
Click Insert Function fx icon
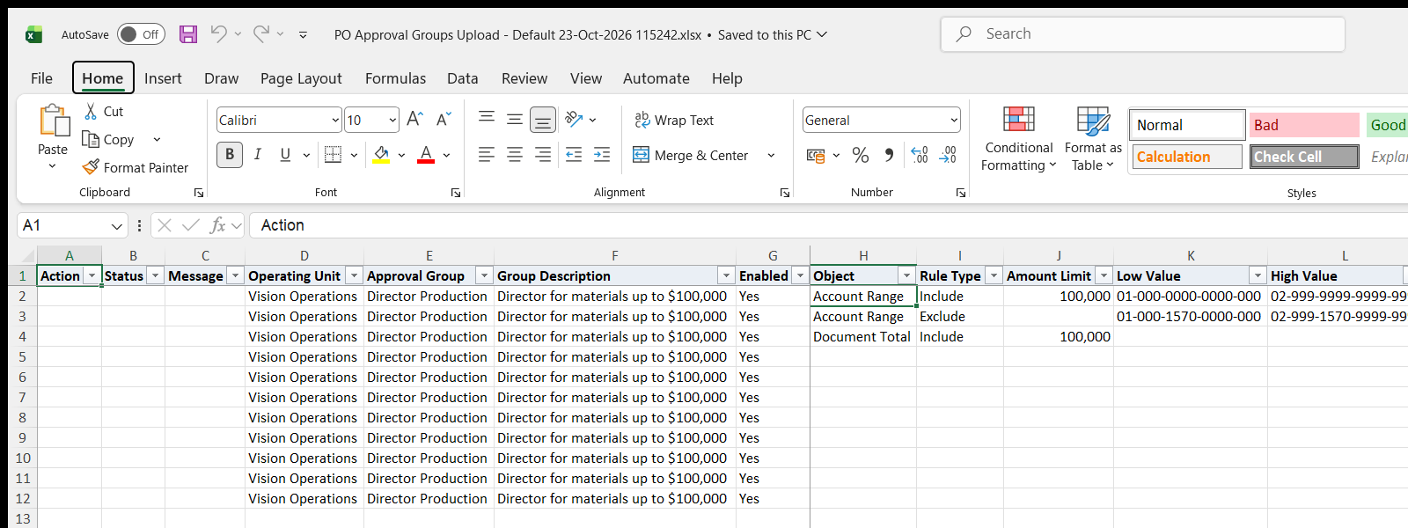[x=217, y=225]
